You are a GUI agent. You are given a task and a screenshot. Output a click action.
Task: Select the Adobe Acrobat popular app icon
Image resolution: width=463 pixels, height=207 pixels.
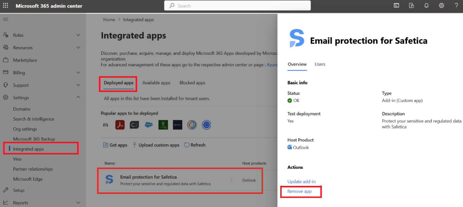[x=120, y=125]
